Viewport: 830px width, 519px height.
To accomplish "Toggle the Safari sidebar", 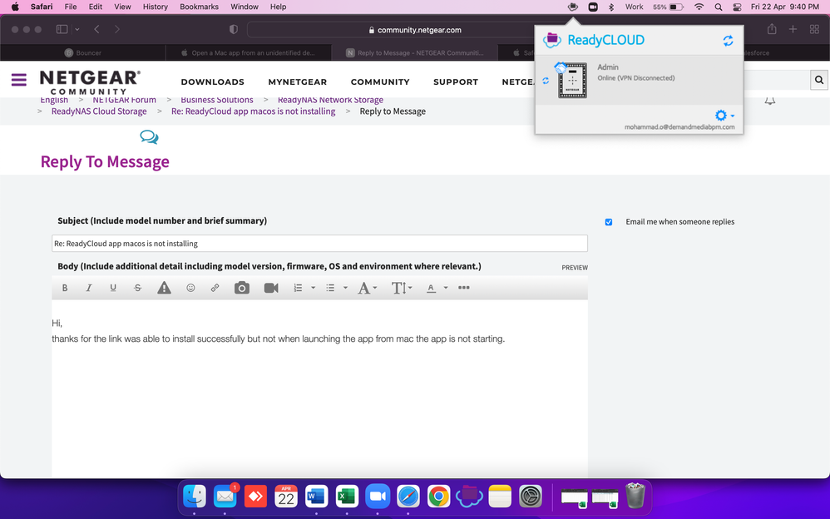I will pos(62,29).
